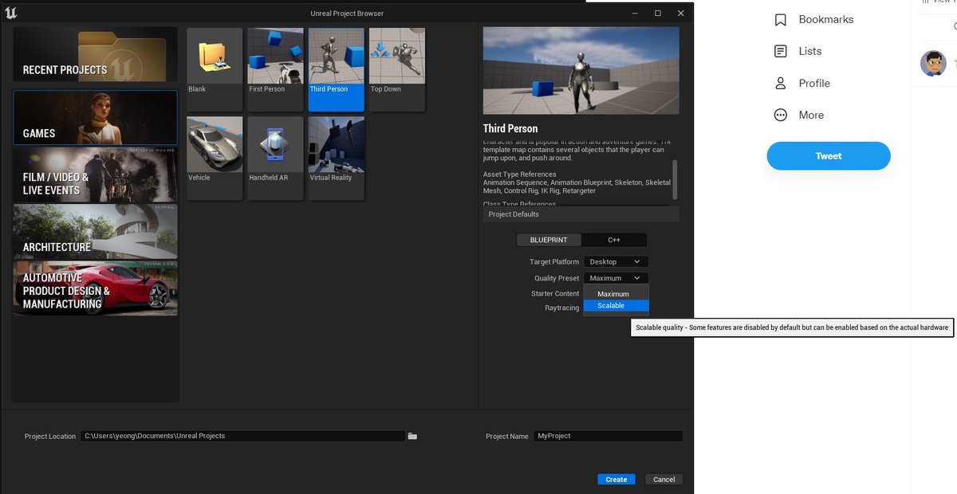Click the Project Name field
The image size is (957, 494).
pos(608,436)
